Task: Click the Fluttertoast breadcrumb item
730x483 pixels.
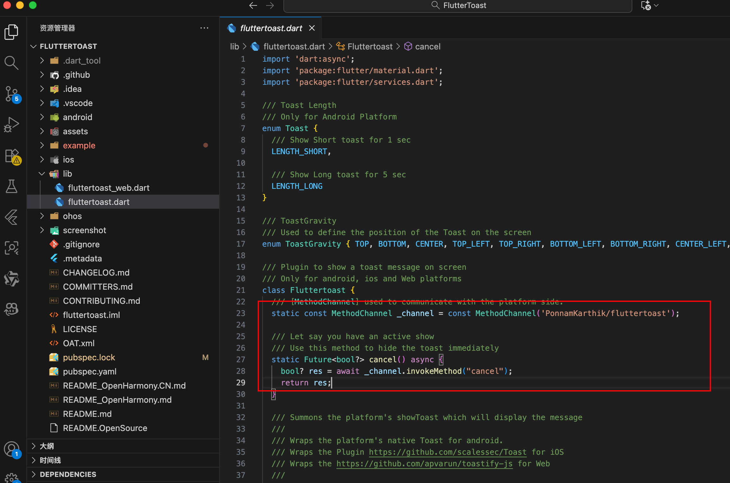Action: click(370, 47)
